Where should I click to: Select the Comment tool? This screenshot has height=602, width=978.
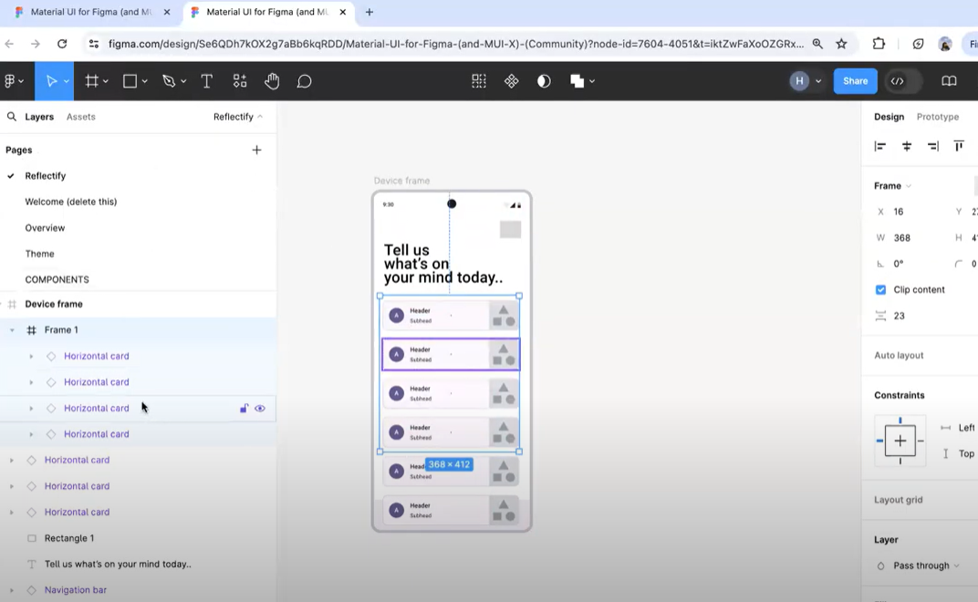304,81
